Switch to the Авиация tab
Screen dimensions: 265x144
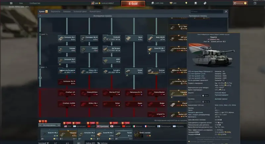click(x=67, y=12)
